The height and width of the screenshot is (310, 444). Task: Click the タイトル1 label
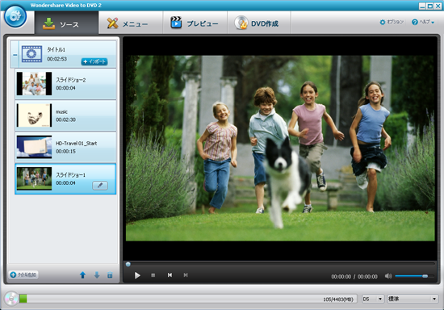click(x=56, y=49)
